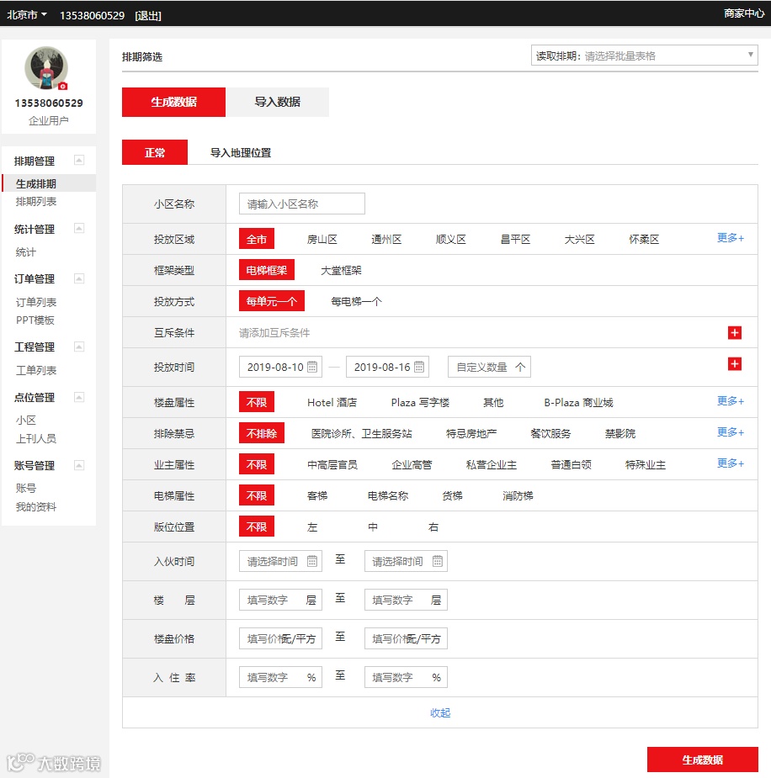The height and width of the screenshot is (778, 771).
Task: Add another 投放时间 row with red plus
Action: point(734,363)
